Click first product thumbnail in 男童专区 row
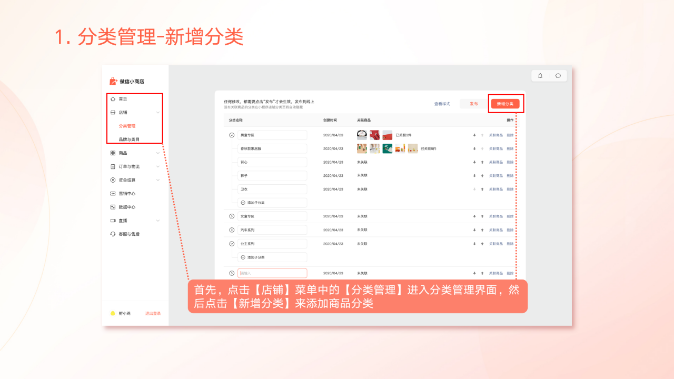 (362, 135)
